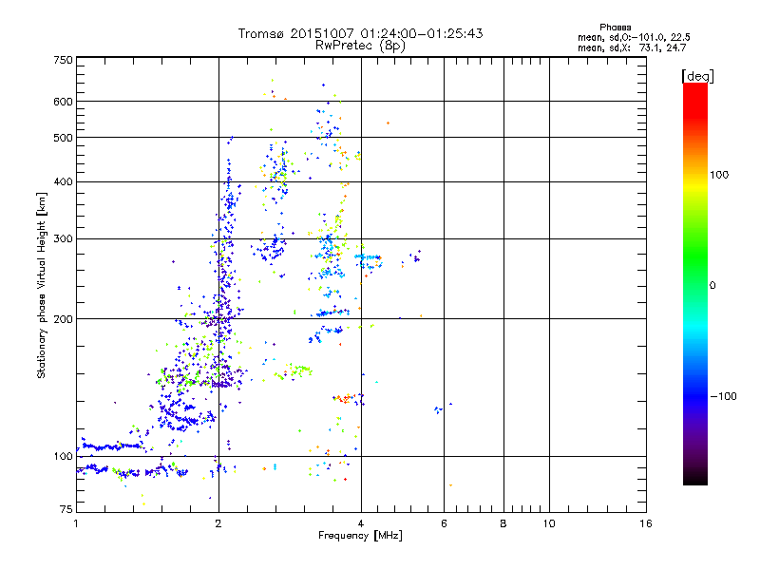Click 'Stationary phase Virtual Height [km]' axis label
760x570 pixels.
click(42, 285)
